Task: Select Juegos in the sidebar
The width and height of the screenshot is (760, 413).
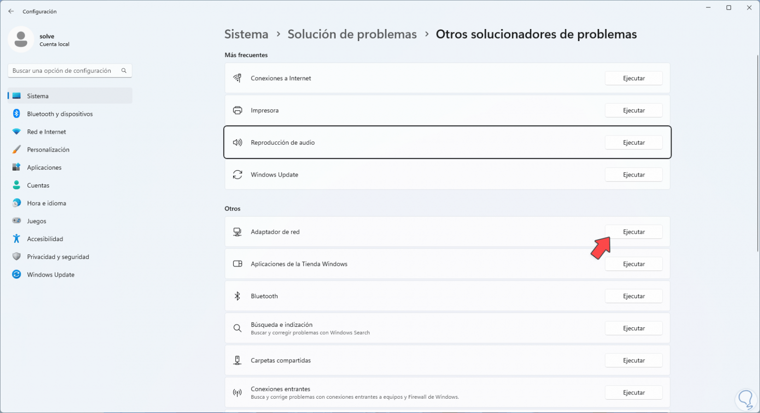Action: point(36,221)
